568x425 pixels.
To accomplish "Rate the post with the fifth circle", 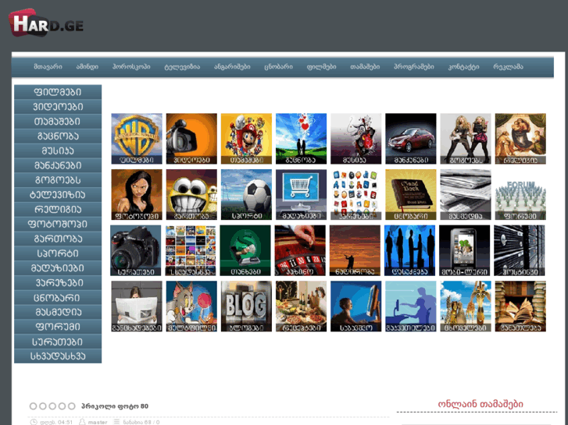I will [72, 406].
